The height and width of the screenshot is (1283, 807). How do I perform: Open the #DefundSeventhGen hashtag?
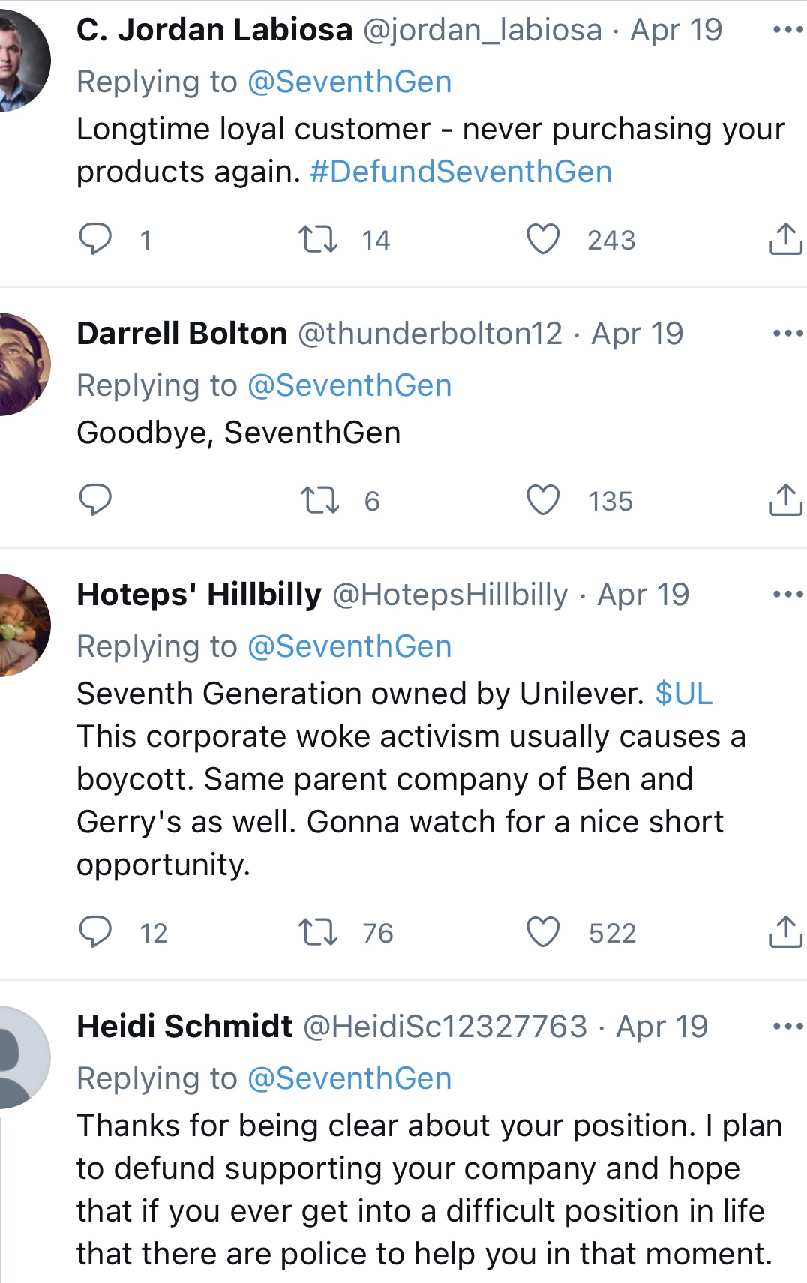click(460, 172)
